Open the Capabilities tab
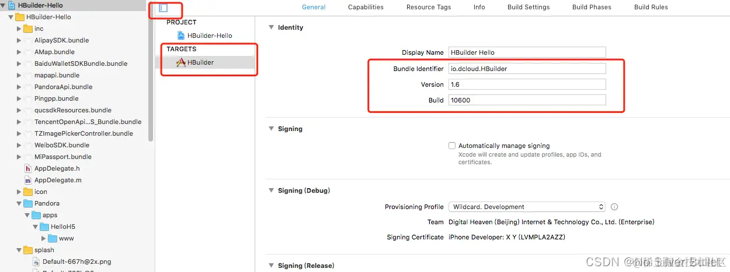 click(366, 7)
